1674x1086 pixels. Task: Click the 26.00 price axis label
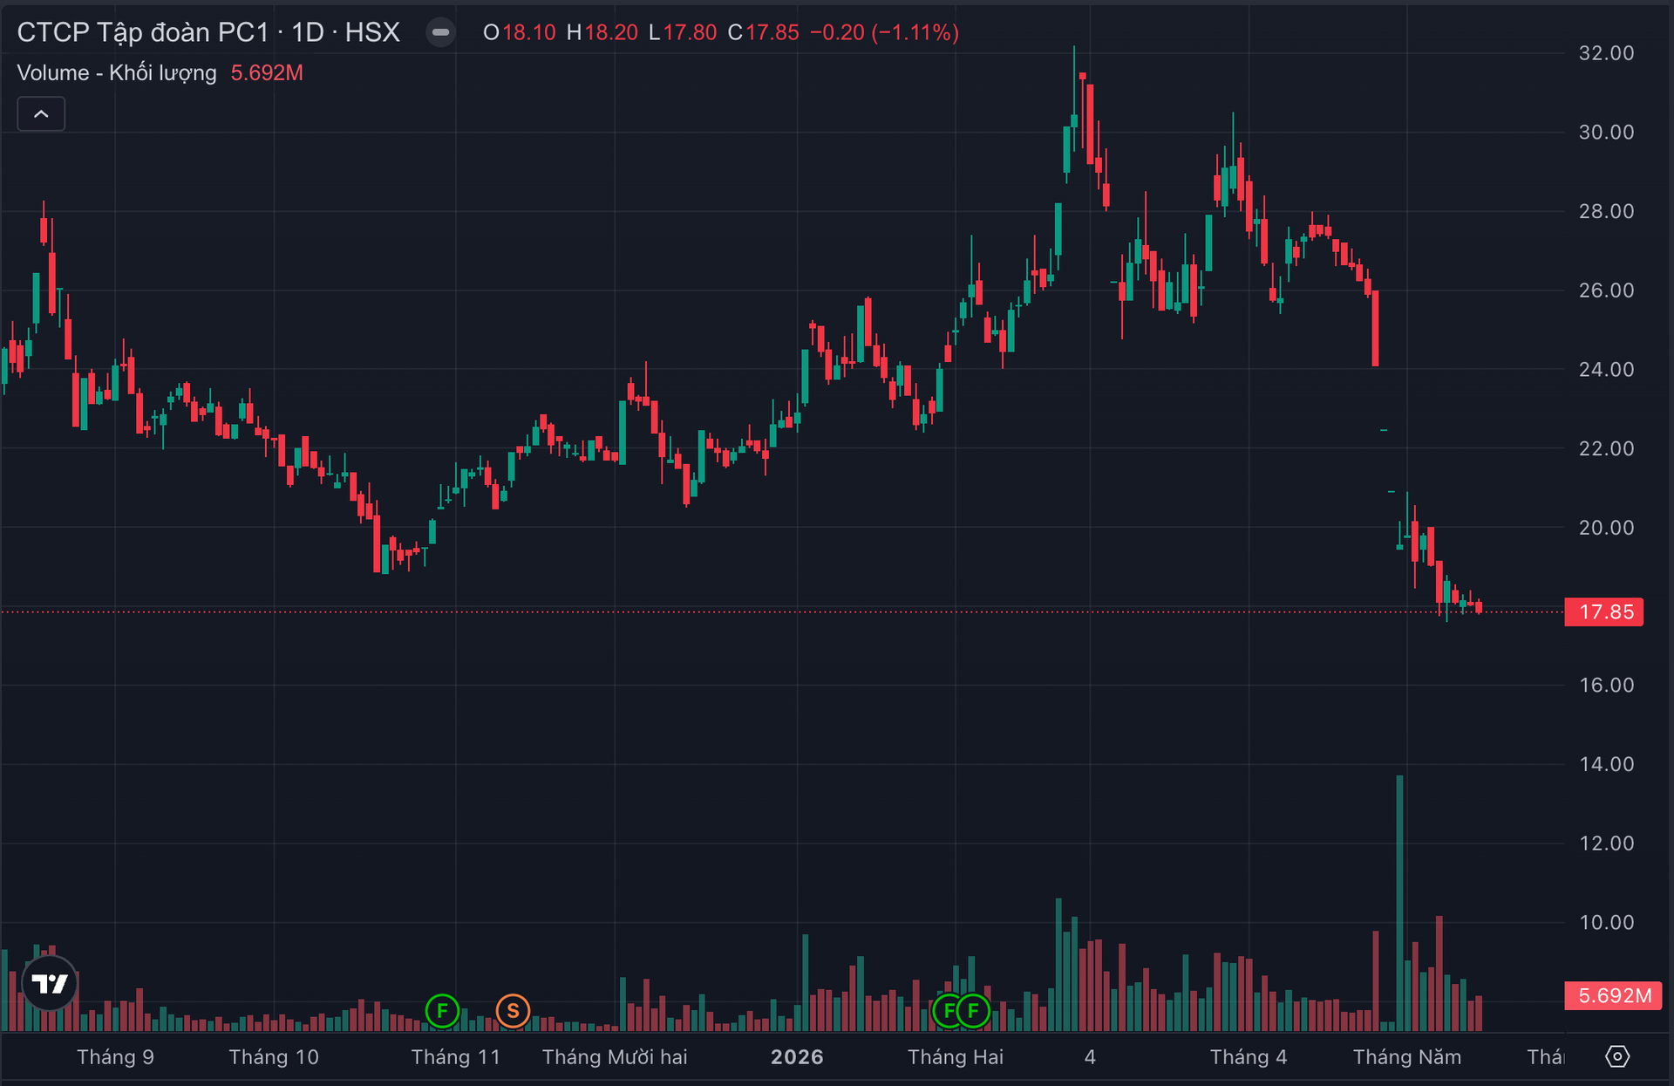tap(1606, 290)
